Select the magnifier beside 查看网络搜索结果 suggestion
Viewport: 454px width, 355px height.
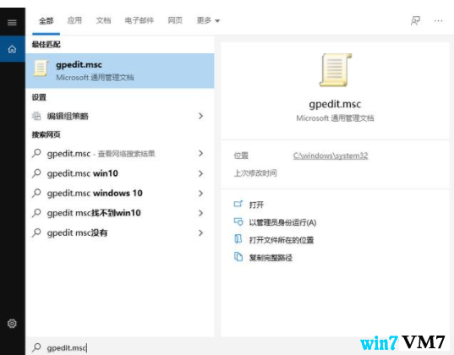36,153
